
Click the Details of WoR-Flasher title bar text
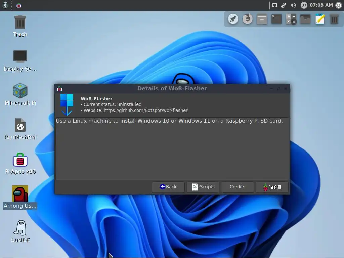point(172,88)
